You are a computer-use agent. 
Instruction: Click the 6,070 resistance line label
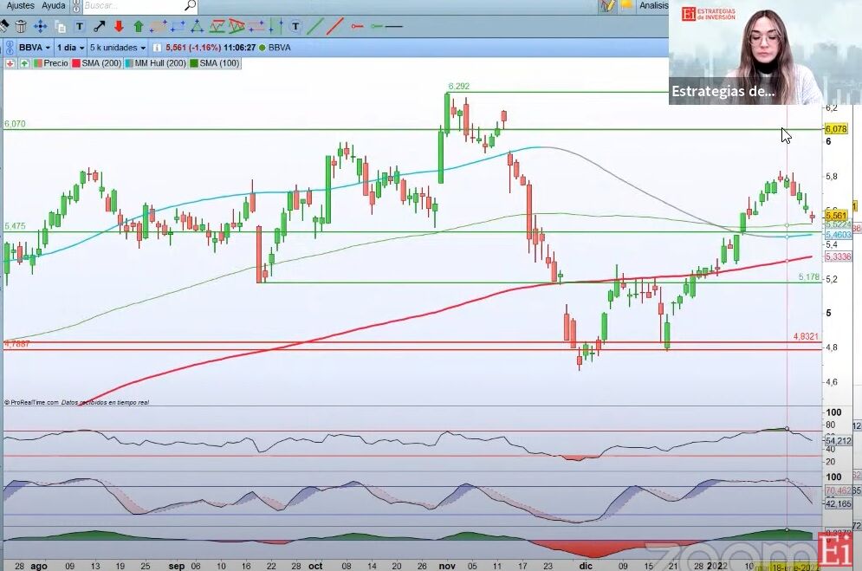[x=15, y=124]
